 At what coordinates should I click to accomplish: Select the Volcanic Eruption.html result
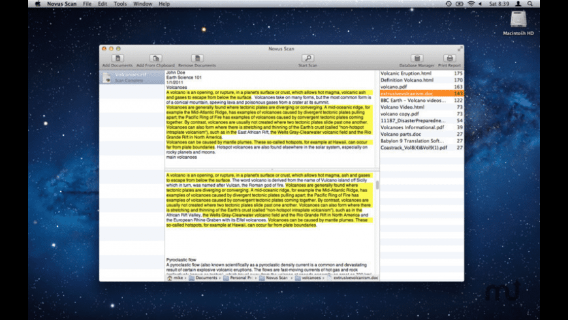click(x=422, y=73)
